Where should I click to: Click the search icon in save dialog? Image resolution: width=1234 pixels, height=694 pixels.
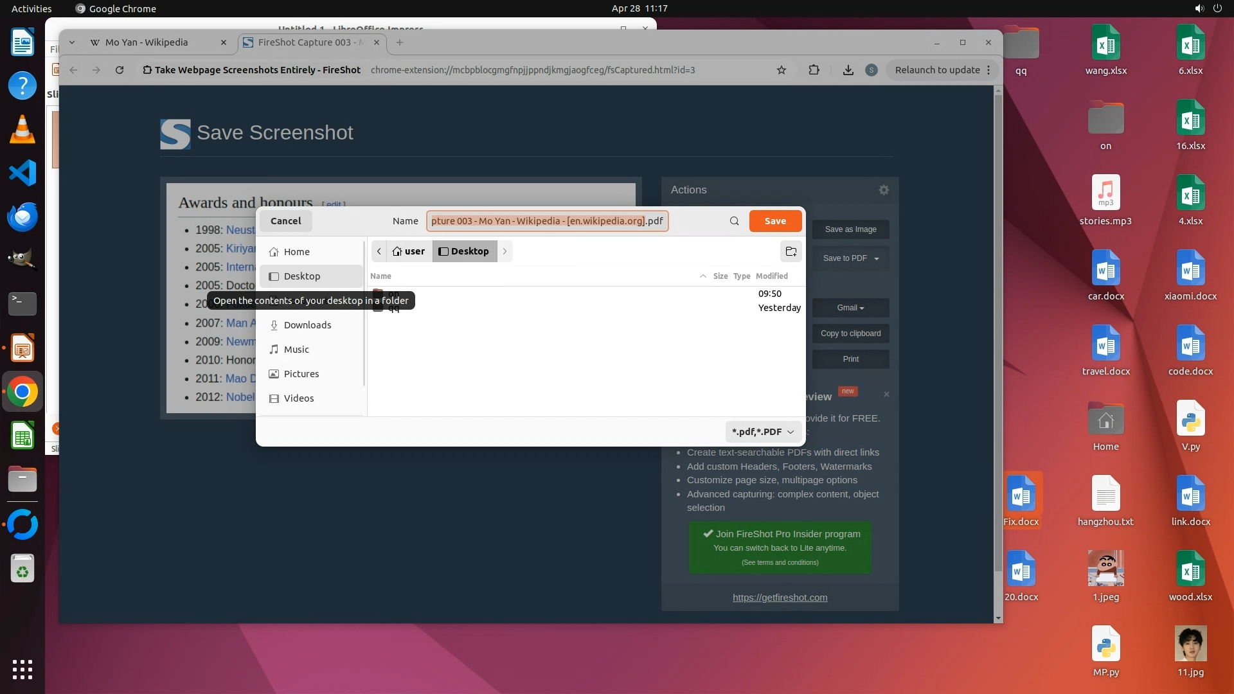coord(734,221)
